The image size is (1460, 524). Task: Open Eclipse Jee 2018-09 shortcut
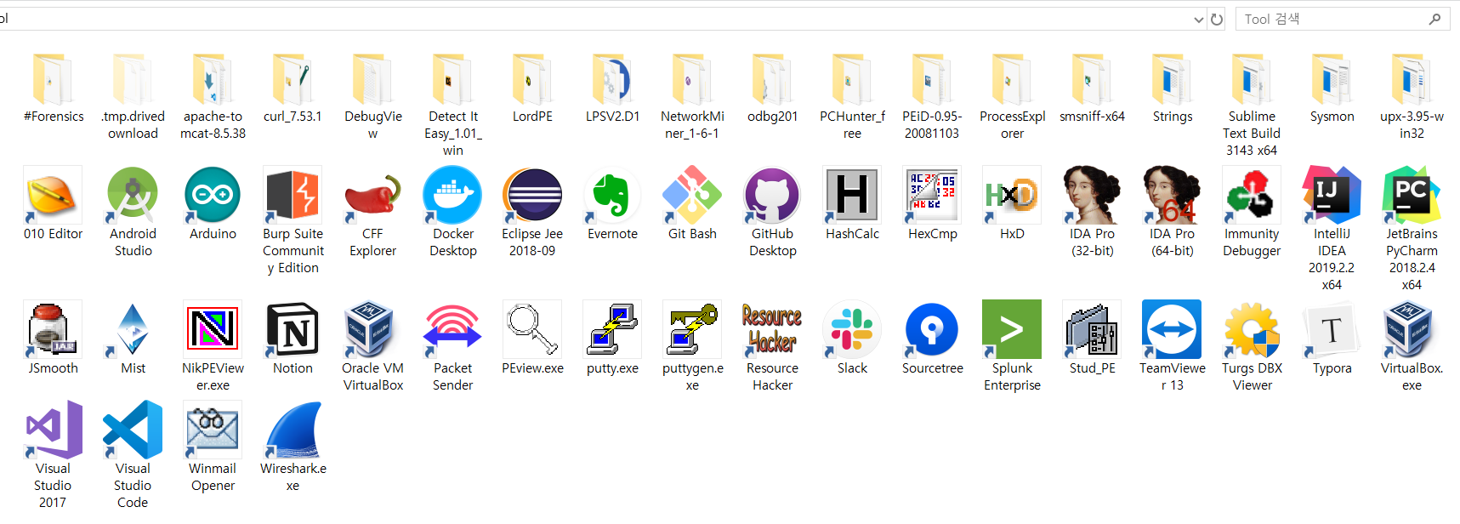pos(532,195)
